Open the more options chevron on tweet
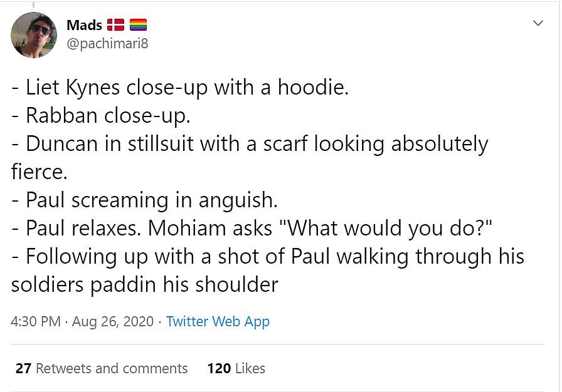Viewport: 562px width, 392px height. tap(538, 24)
